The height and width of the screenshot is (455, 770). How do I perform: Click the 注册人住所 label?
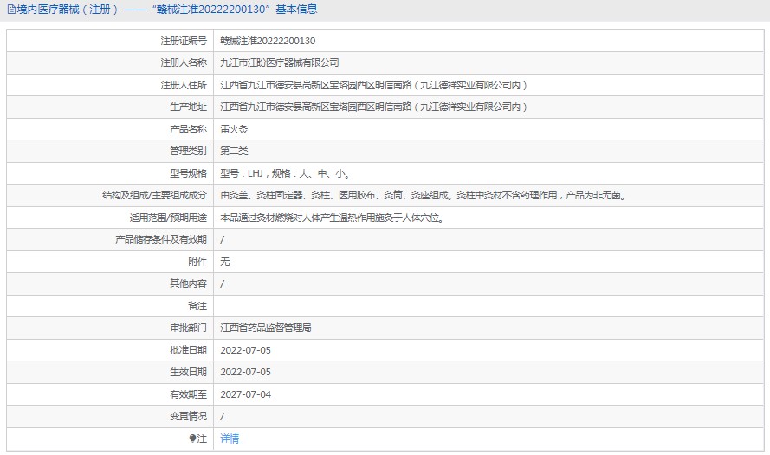click(x=184, y=85)
